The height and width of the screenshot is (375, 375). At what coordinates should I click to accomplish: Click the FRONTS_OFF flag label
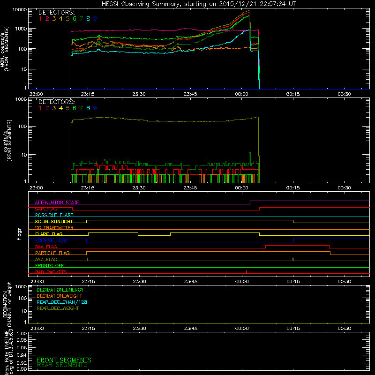50,266
